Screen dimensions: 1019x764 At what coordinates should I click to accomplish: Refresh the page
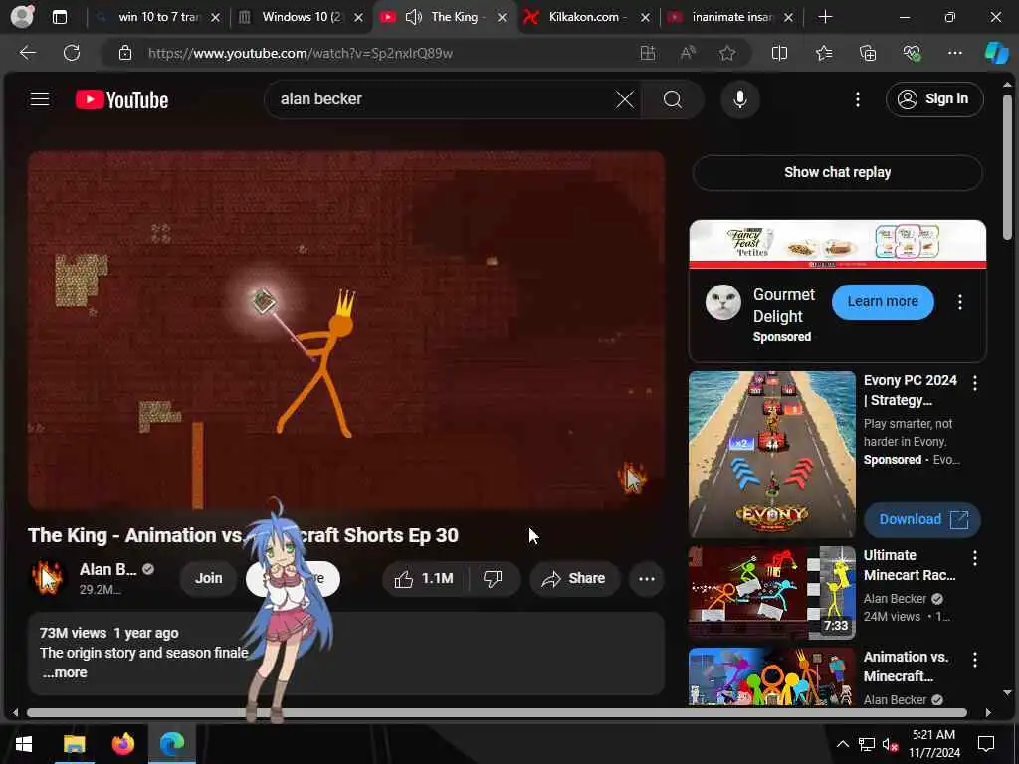[72, 53]
